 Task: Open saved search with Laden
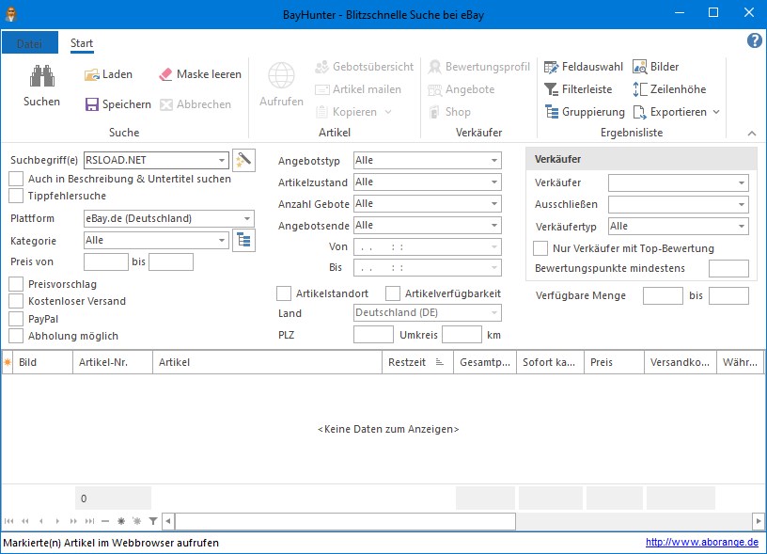(x=108, y=74)
